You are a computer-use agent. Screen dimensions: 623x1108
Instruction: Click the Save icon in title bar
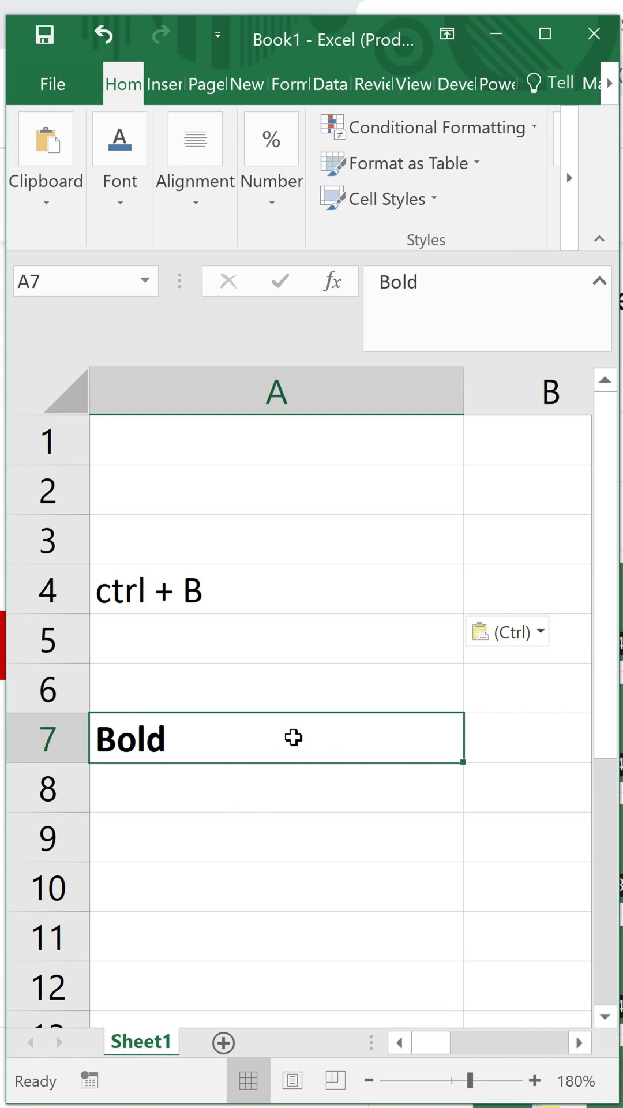click(x=44, y=35)
